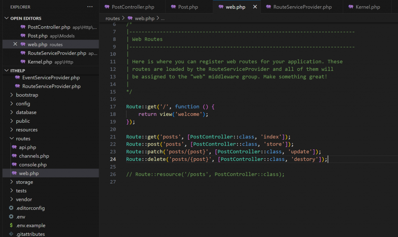
Task: Click 'store' string in Route::post line
Action: (274, 144)
